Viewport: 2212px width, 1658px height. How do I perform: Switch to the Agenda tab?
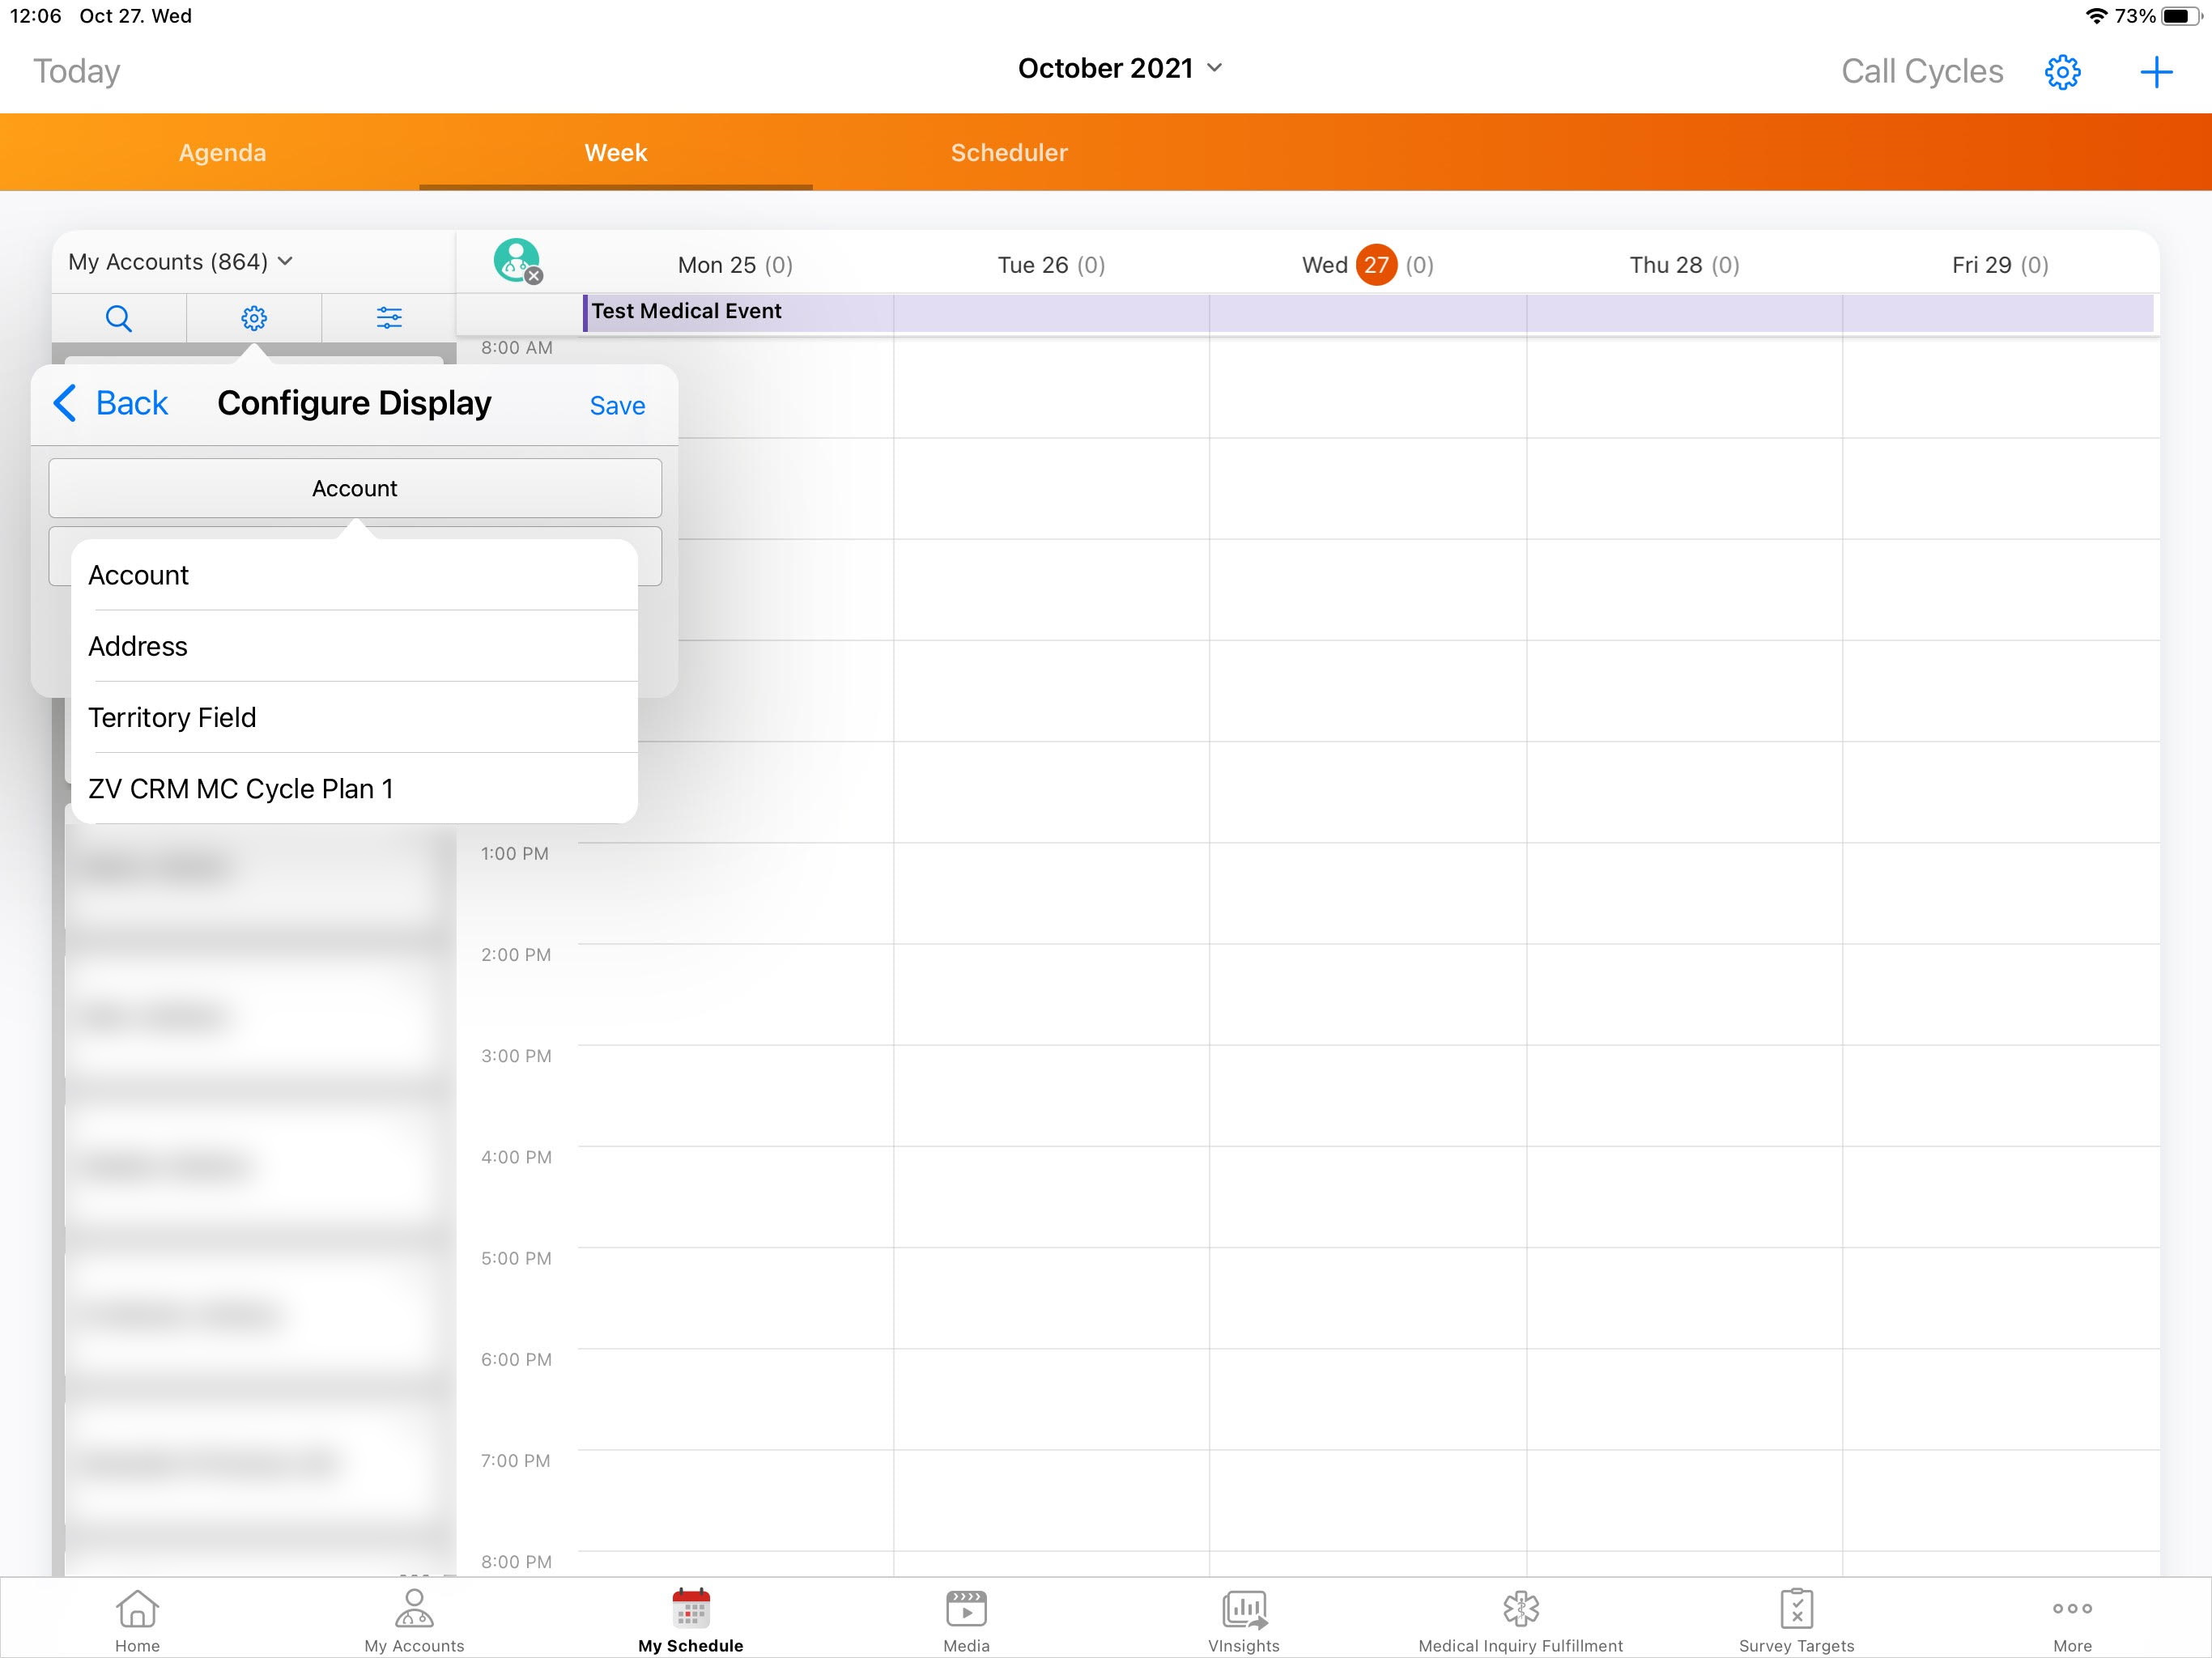coord(222,152)
